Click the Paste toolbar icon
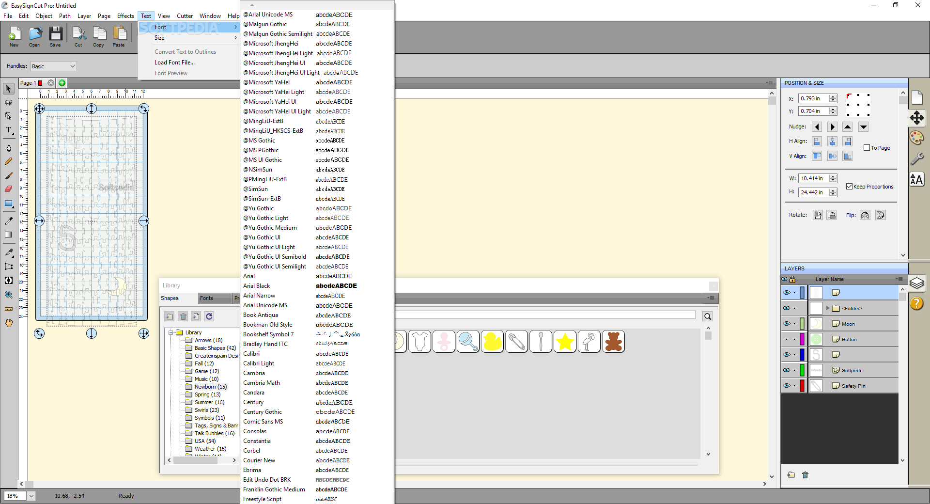The height and width of the screenshot is (504, 930). 119,36
